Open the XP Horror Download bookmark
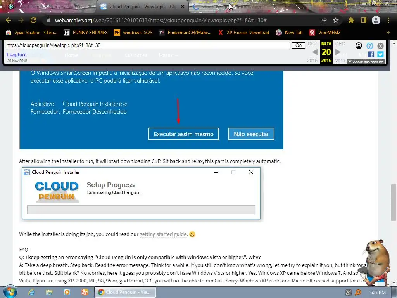Viewport: 397px width, 298px height. (243, 33)
